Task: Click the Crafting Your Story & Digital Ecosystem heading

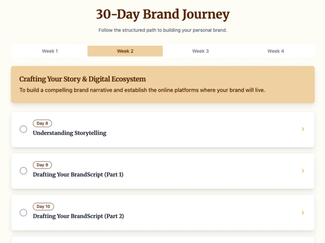Action: [82, 79]
